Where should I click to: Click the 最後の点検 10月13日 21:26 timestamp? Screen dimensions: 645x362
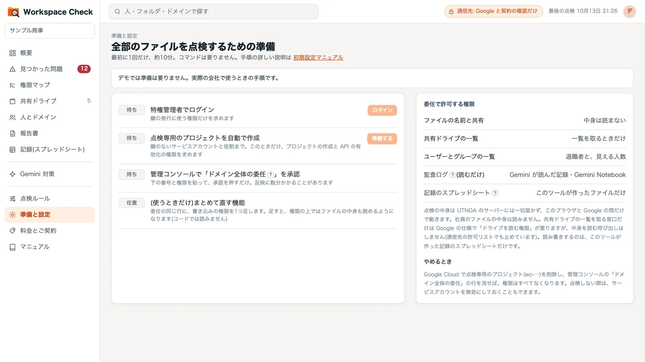[583, 11]
